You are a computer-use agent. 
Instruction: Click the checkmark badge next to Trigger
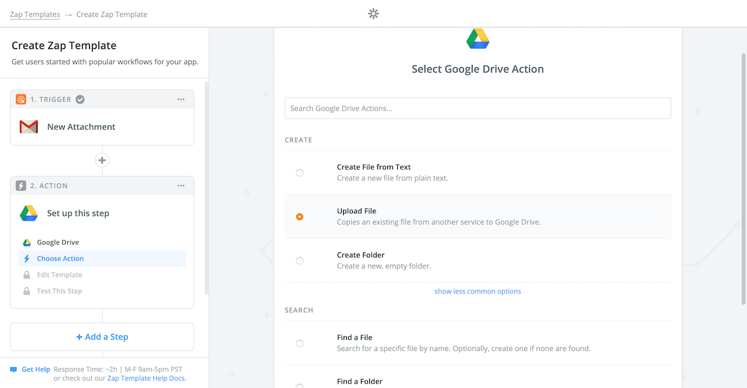pyautogui.click(x=80, y=99)
